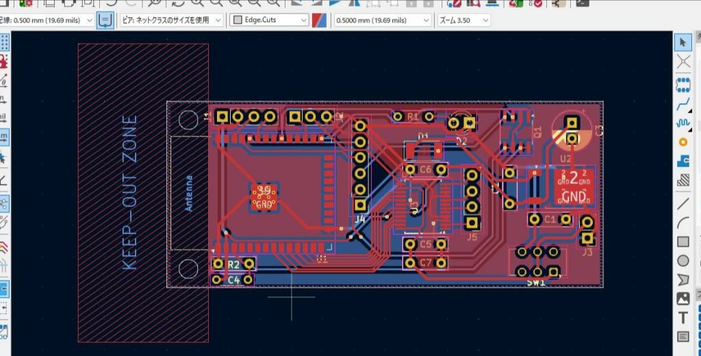
Task: Pick the Draw Line tool
Action: (x=683, y=203)
